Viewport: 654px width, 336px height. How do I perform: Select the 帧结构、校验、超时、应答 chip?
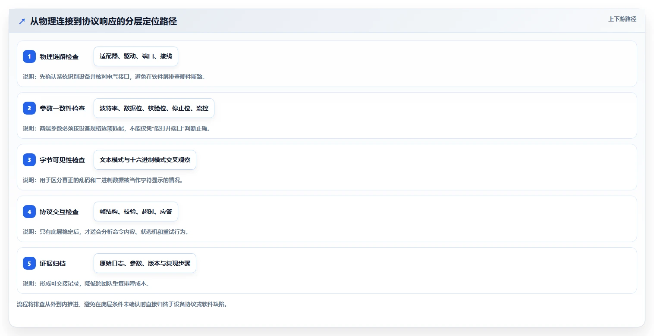click(x=136, y=212)
